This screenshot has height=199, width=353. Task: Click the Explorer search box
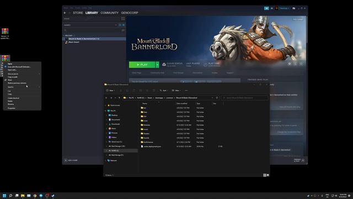point(244,98)
